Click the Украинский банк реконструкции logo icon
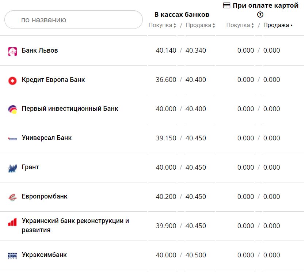 click(x=12, y=222)
